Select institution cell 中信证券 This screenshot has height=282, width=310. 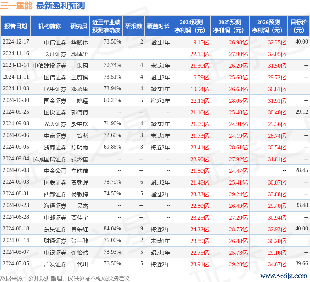(55, 42)
